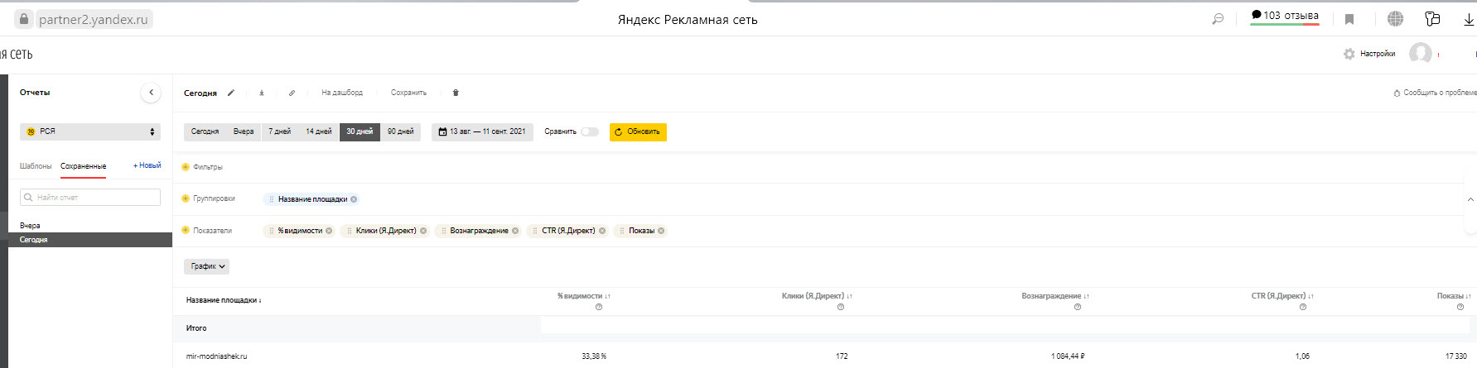Open help for Показы column
1477x368 pixels.
(x=1460, y=307)
